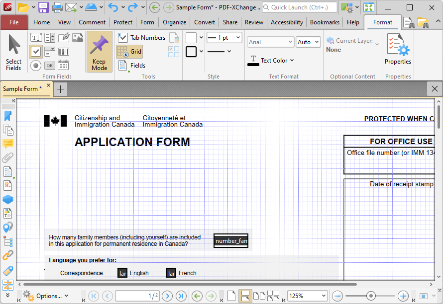The image size is (443, 304).
Task: Click the zoom slider handle
Action: click(371, 296)
